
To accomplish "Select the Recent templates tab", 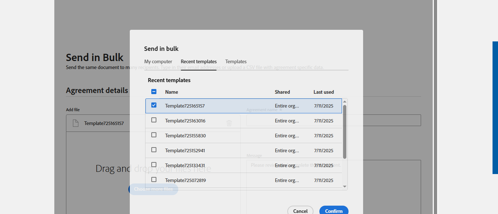I will click(x=199, y=62).
